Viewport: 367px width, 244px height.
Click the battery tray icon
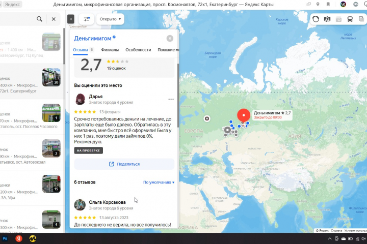[x=350, y=238]
